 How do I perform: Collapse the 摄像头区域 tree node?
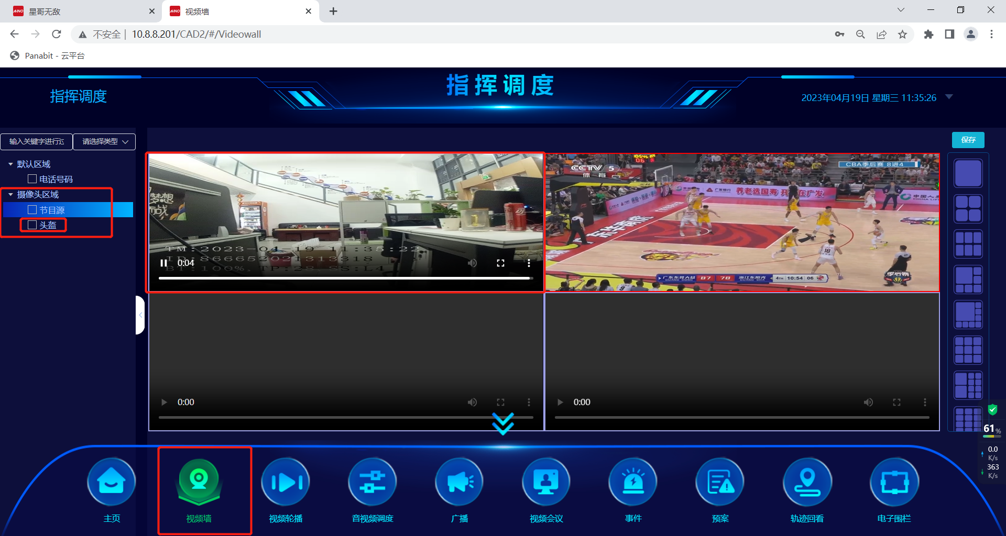(x=10, y=195)
